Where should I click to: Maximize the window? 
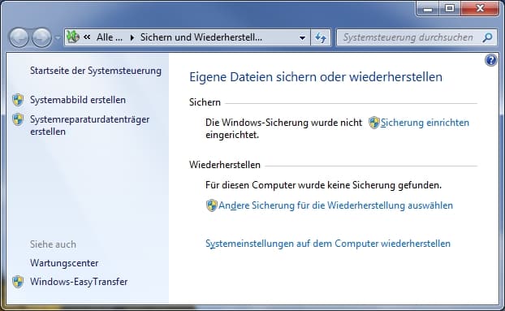tap(450, 8)
